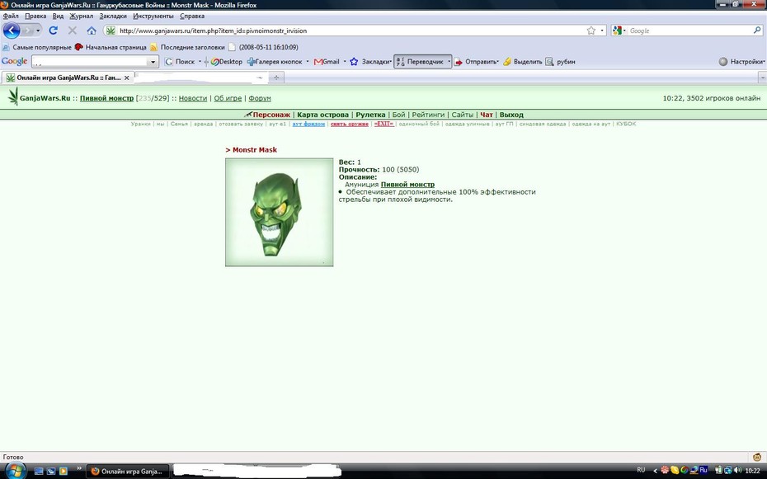Image resolution: width=767 pixels, height=479 pixels.
Task: Open Галерея кнопок in Google Toolbar
Action: [275, 62]
